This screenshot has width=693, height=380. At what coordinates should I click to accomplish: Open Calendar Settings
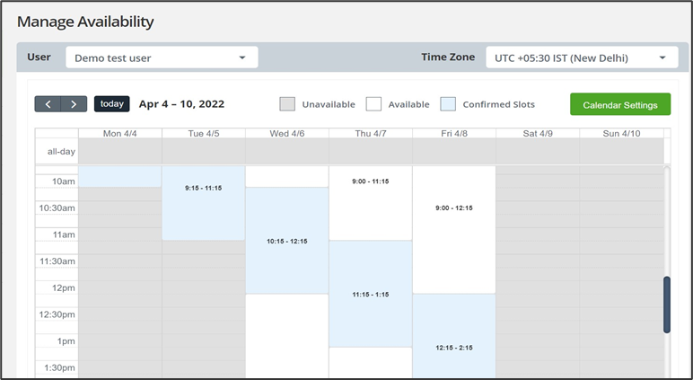619,104
